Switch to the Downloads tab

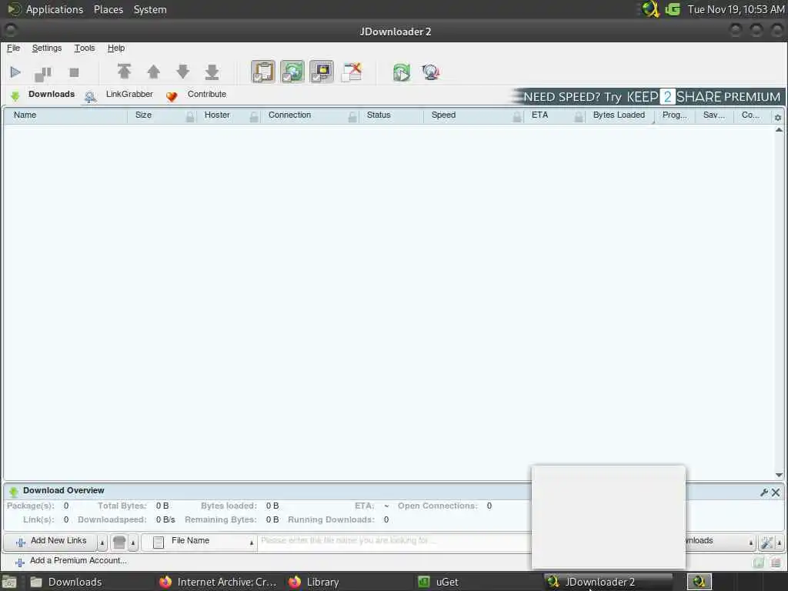pos(43,95)
